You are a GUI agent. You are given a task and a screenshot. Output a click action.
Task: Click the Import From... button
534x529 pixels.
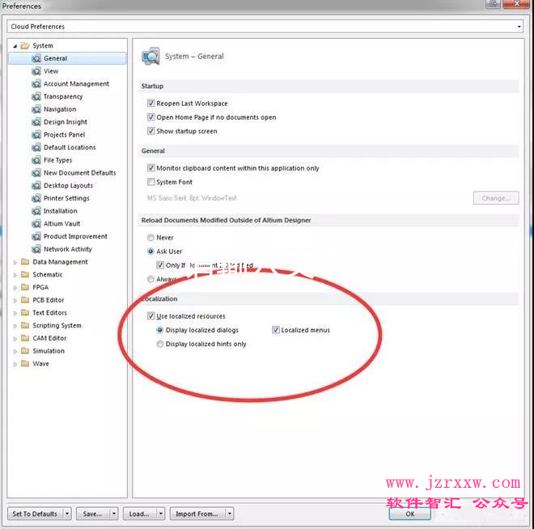click(197, 514)
